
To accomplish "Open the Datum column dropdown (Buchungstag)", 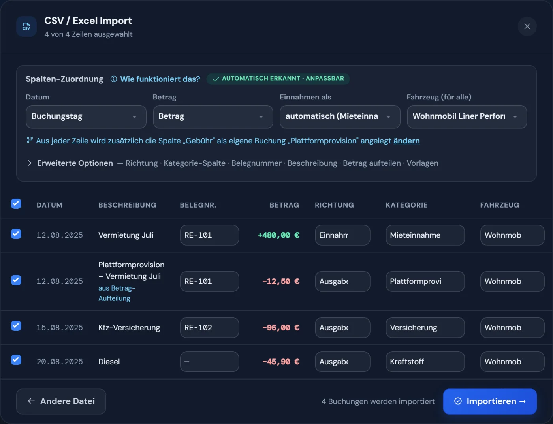I will (x=86, y=117).
